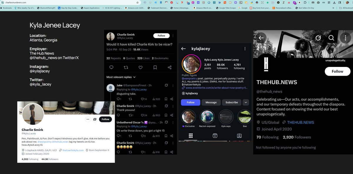
Task: Click the Pinterest extension icon in the toolbar
Action: pos(171,2)
